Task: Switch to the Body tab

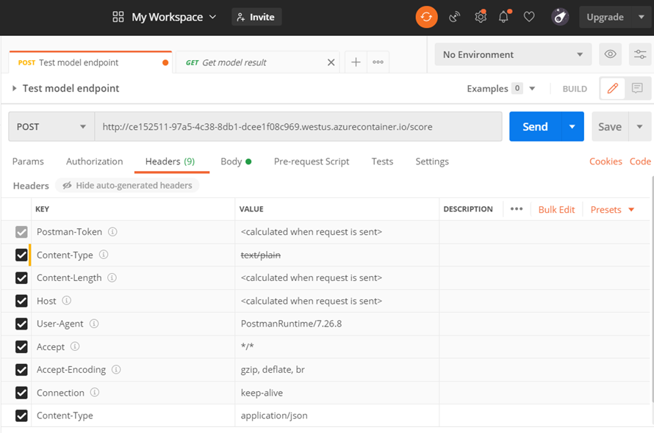Action: [231, 161]
